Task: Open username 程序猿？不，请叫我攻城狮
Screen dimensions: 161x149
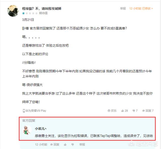Action: pos(42,9)
